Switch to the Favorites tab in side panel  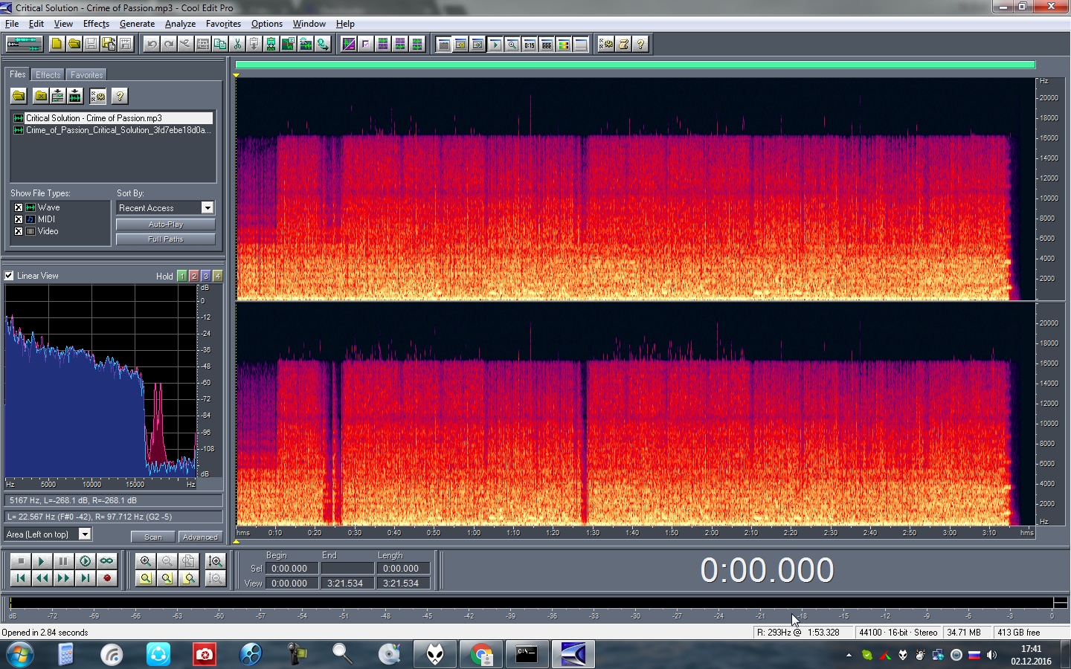click(x=86, y=75)
